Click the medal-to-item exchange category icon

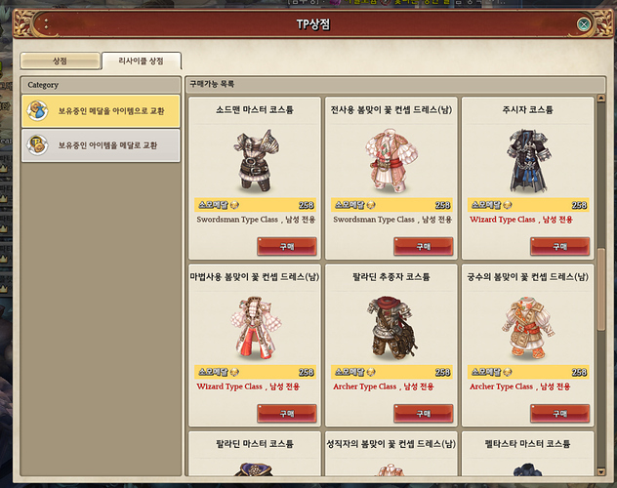[x=38, y=110]
